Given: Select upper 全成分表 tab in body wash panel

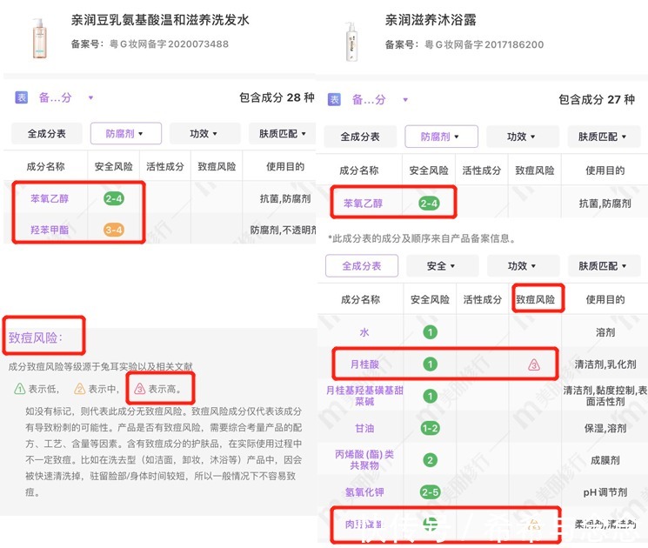Looking at the screenshot, I should point(360,137).
